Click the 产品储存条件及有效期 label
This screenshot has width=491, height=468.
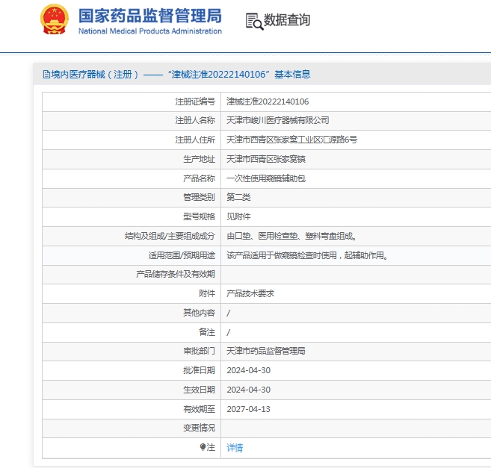click(176, 274)
